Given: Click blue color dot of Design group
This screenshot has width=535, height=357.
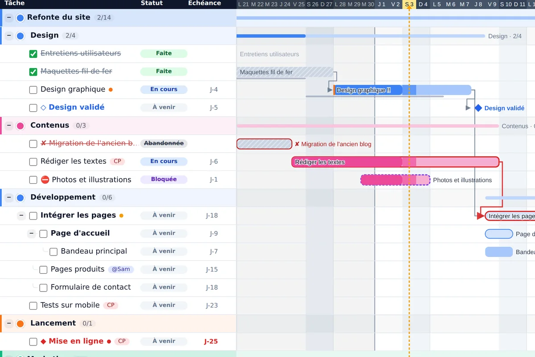Looking at the screenshot, I should coord(20,36).
